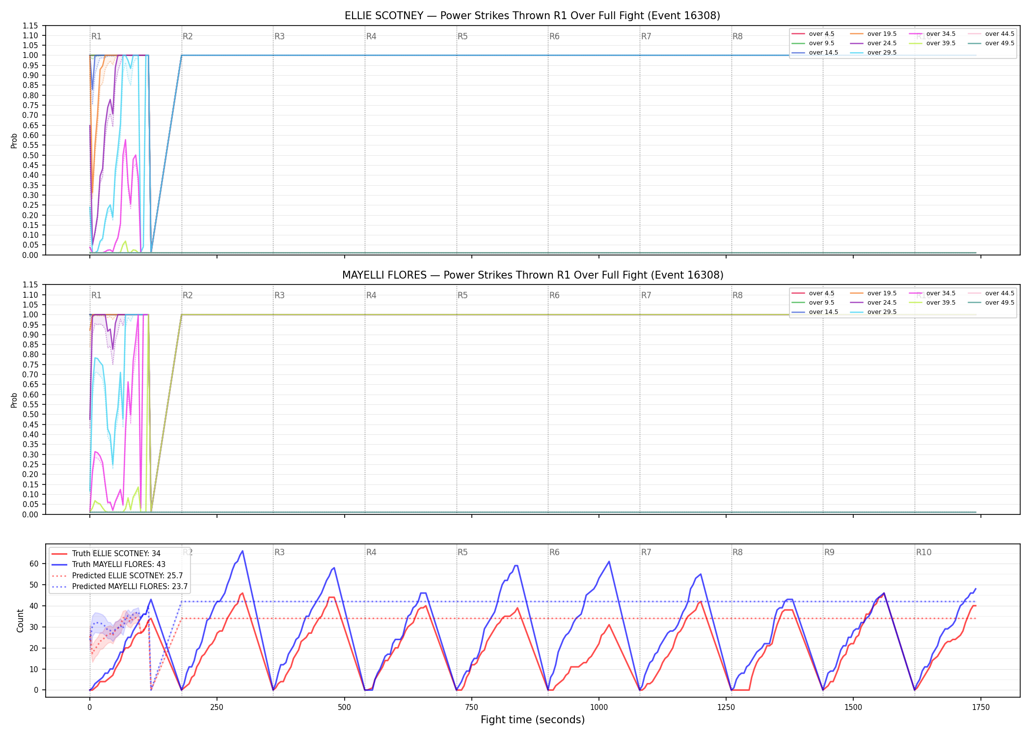Click the R3 marker in Ellie Scotney chart
The width and height of the screenshot is (1031, 737).
(x=279, y=36)
